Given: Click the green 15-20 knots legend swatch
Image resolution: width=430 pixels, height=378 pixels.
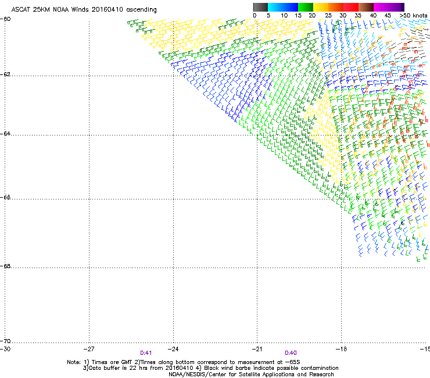Looking at the screenshot, I should tap(306, 7).
